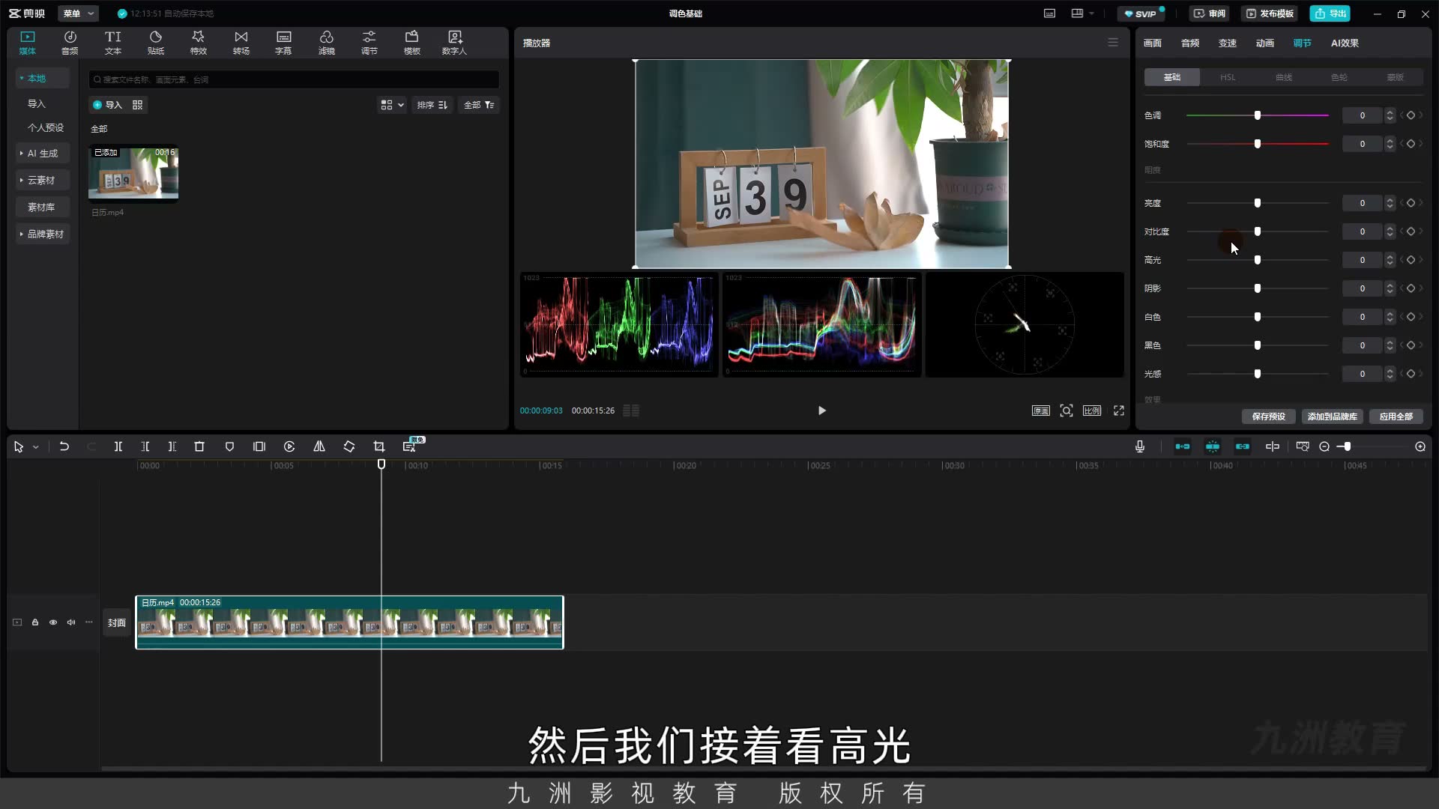
Task: Hide the video track with eye icon
Action: click(x=53, y=622)
